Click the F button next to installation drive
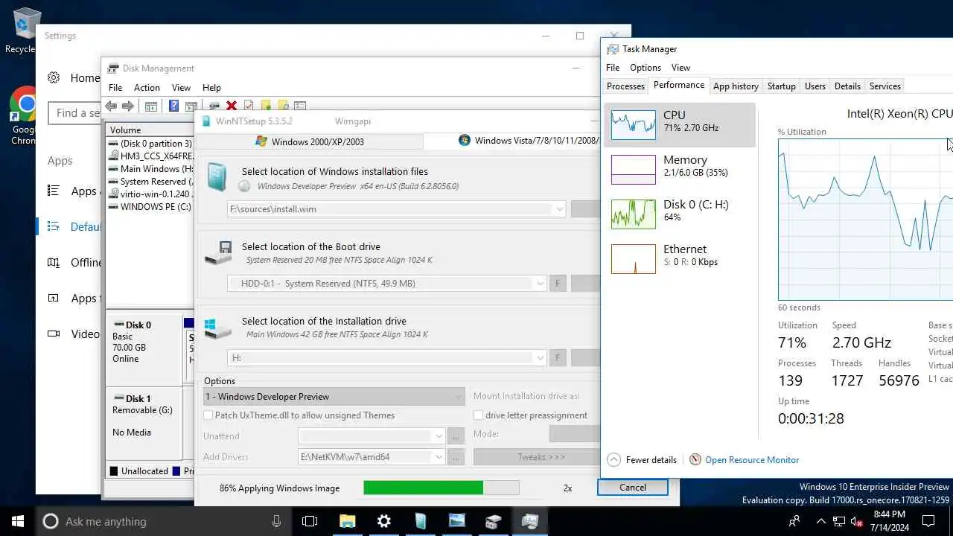Screen dimensions: 953x536 coord(557,358)
